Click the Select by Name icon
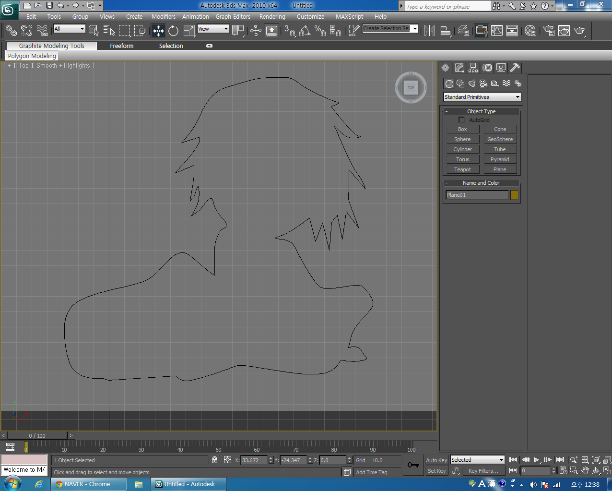 click(109, 31)
